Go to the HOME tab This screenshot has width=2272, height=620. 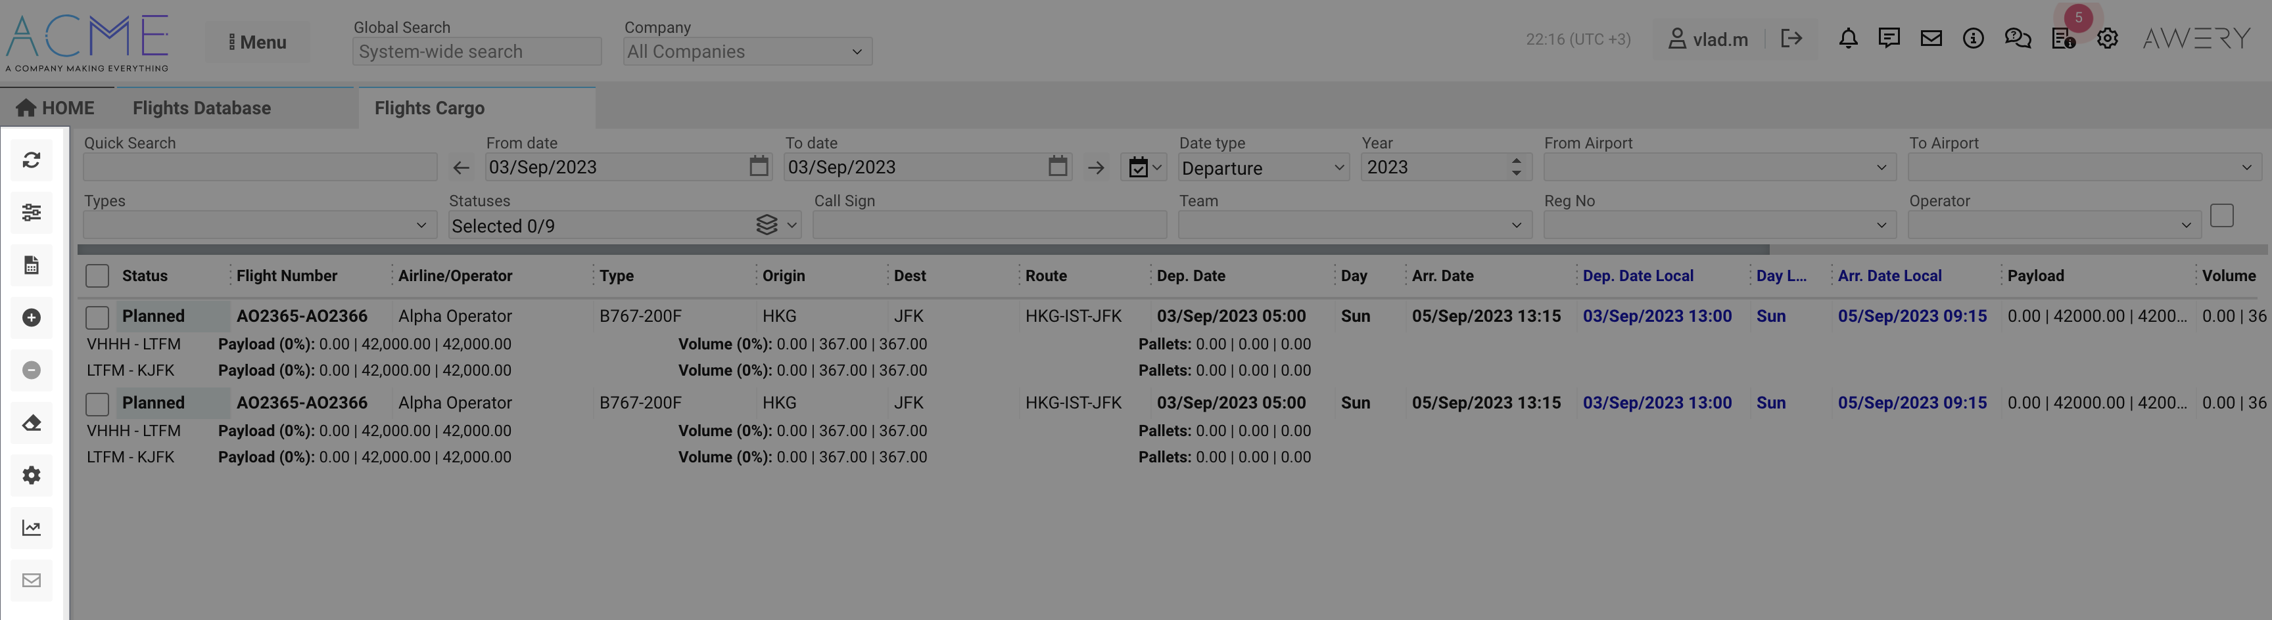[56, 108]
